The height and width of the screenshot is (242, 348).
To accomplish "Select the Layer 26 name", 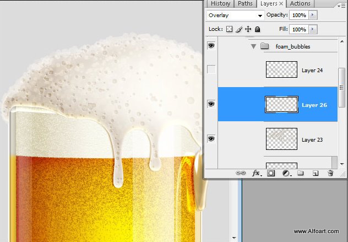I will (x=314, y=105).
